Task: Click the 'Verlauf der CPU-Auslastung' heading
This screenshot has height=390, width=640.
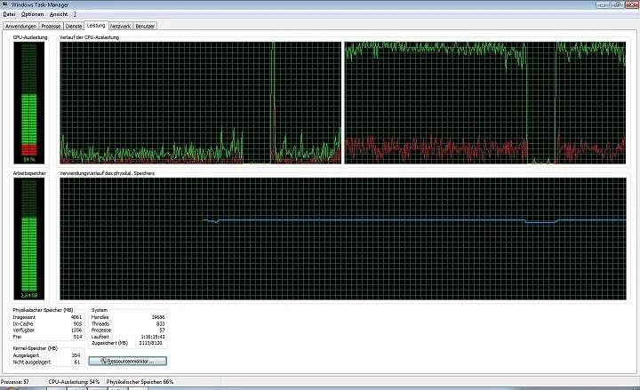Action: click(x=90, y=37)
